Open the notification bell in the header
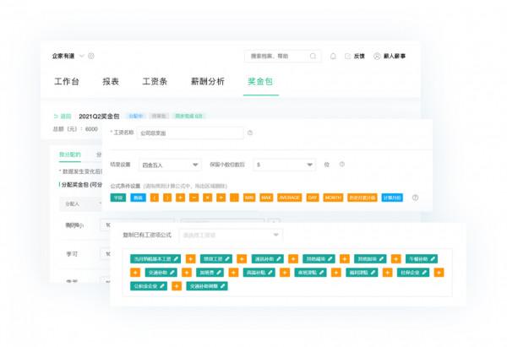Viewport: 507px width, 347px height. [333, 57]
